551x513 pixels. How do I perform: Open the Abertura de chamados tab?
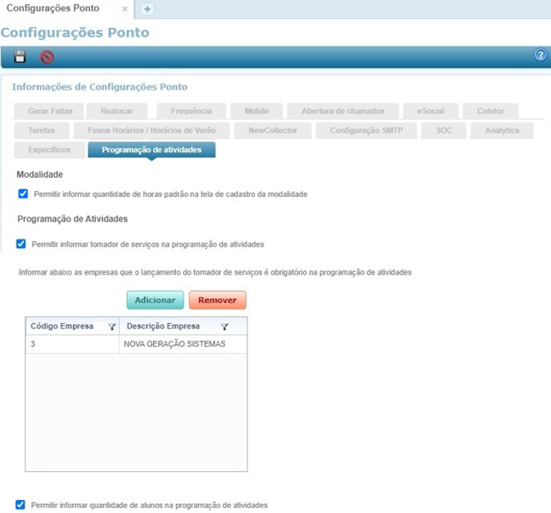click(343, 111)
